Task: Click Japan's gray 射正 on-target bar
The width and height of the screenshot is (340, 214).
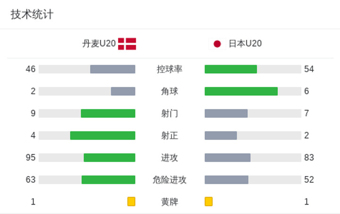Action: (221, 135)
